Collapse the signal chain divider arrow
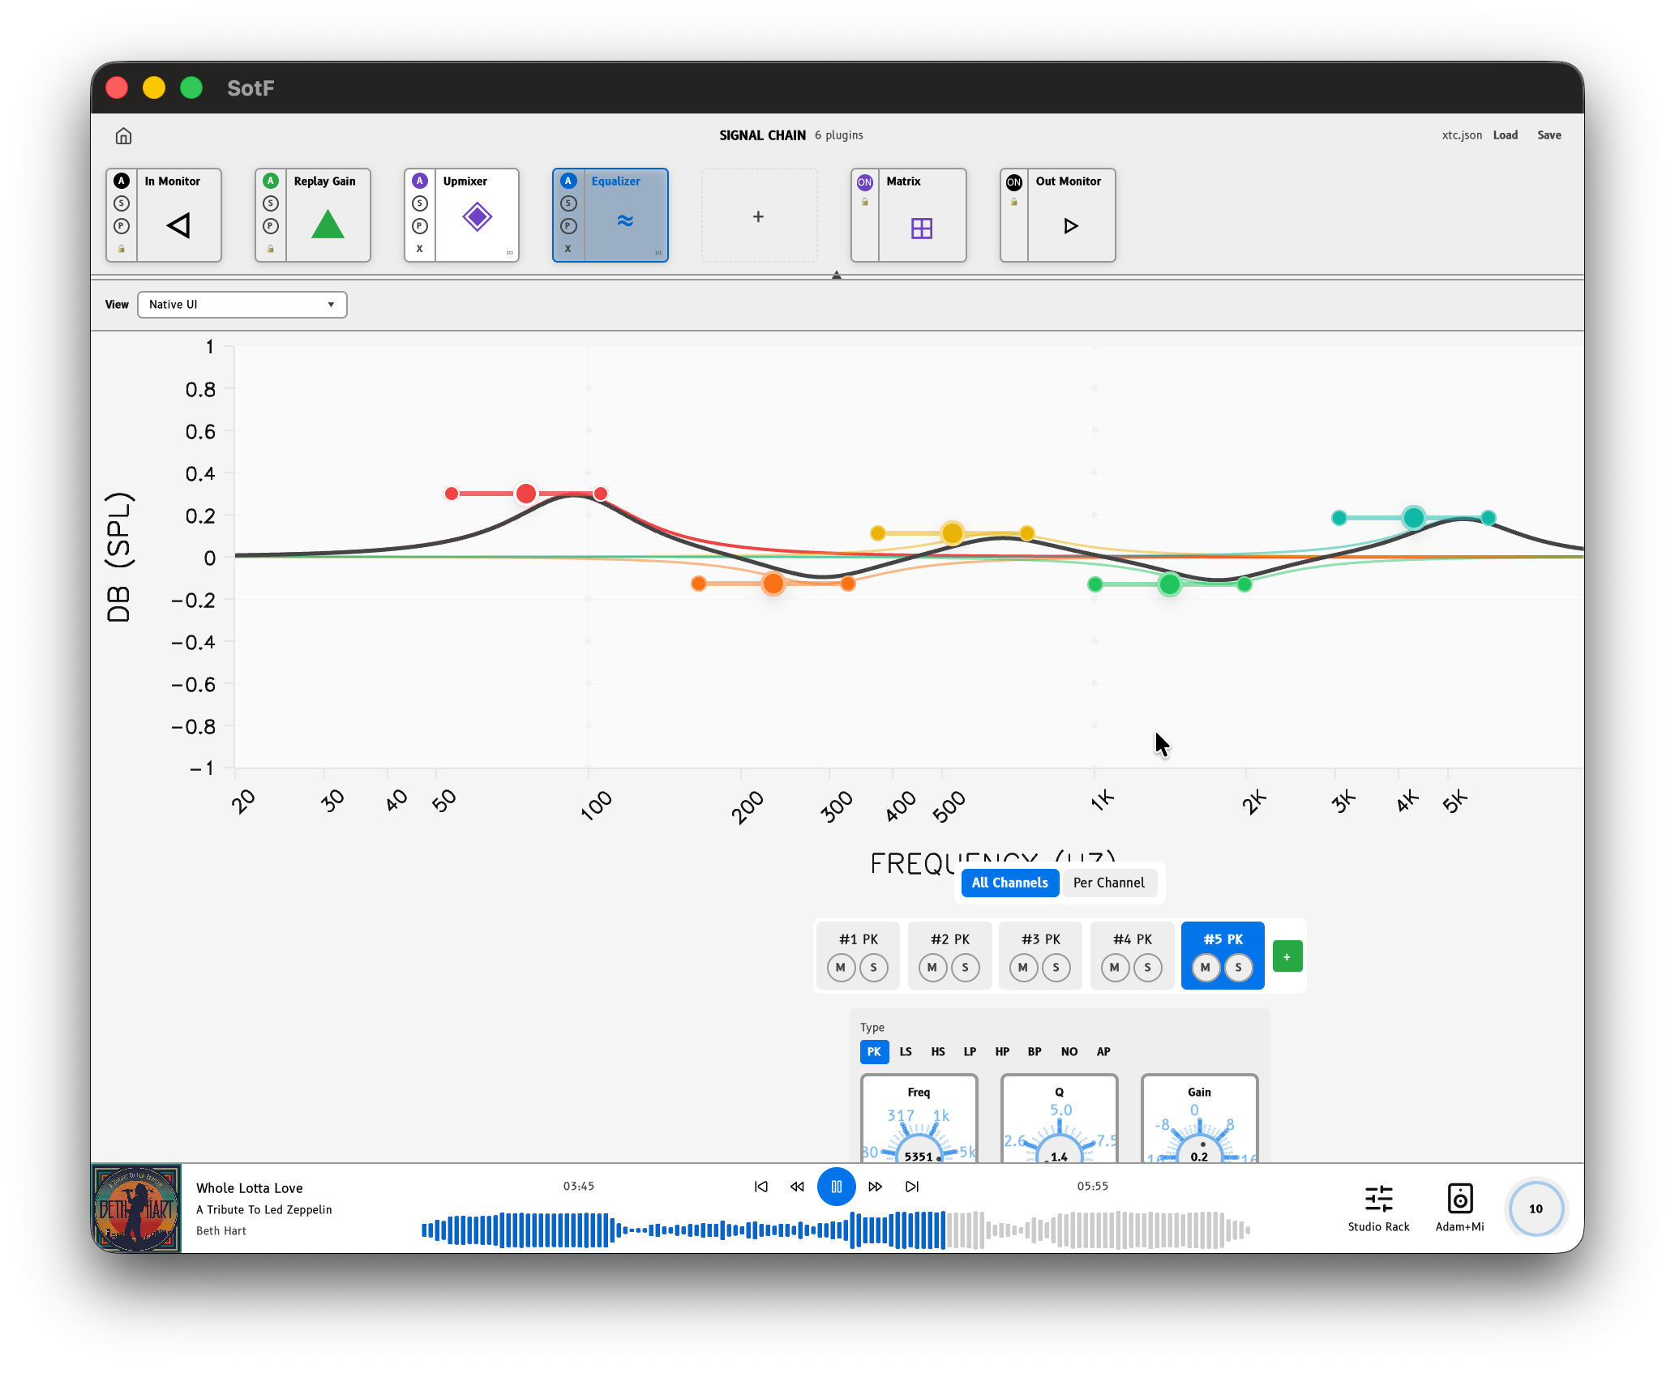1675x1373 pixels. click(837, 276)
